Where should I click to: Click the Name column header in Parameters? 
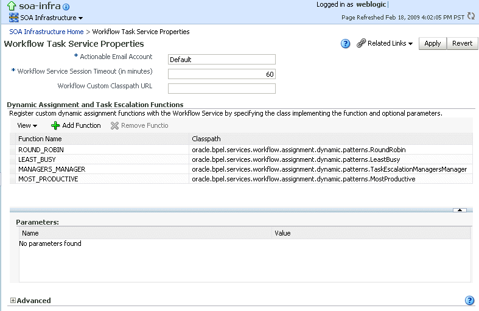click(x=145, y=233)
